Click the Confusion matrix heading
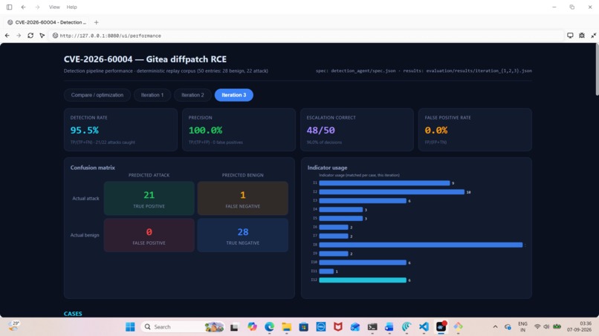Viewport: 599px width, 336px height. coord(92,168)
